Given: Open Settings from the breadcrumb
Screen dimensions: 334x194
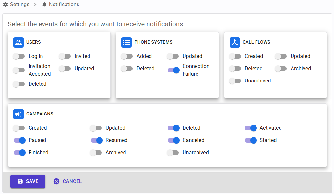Looking at the screenshot, I should 19,4.
